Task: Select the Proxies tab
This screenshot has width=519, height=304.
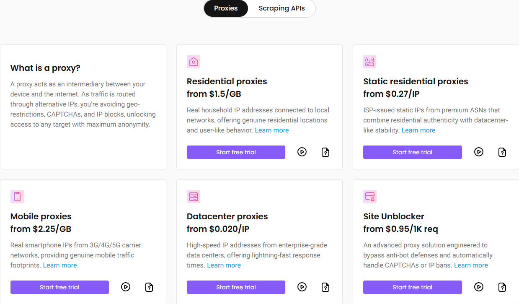Action: tap(226, 8)
